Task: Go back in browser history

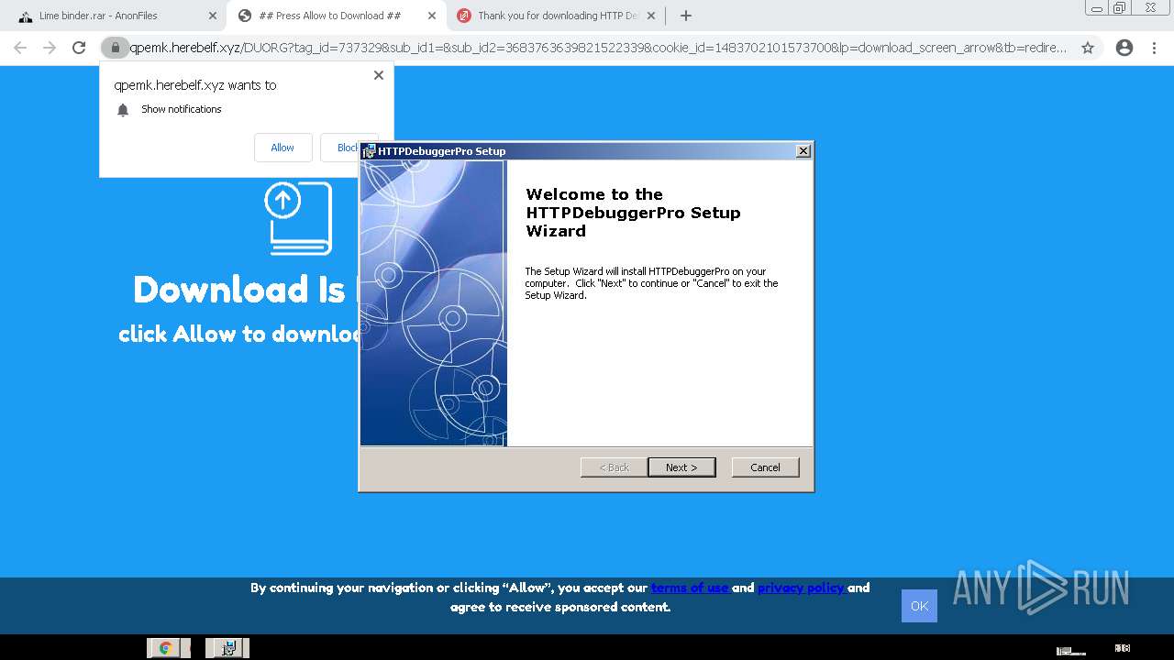Action: click(x=20, y=48)
